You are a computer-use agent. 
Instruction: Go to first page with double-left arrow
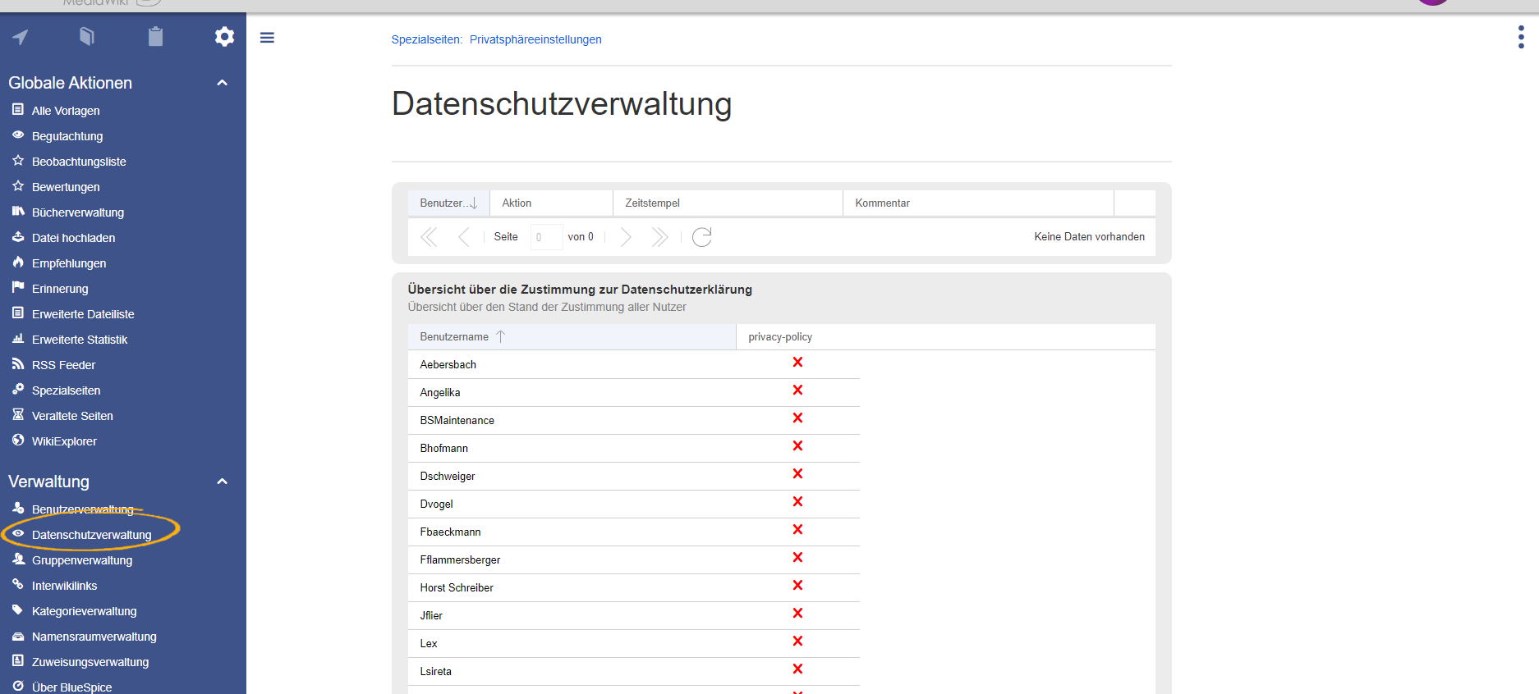(x=429, y=237)
